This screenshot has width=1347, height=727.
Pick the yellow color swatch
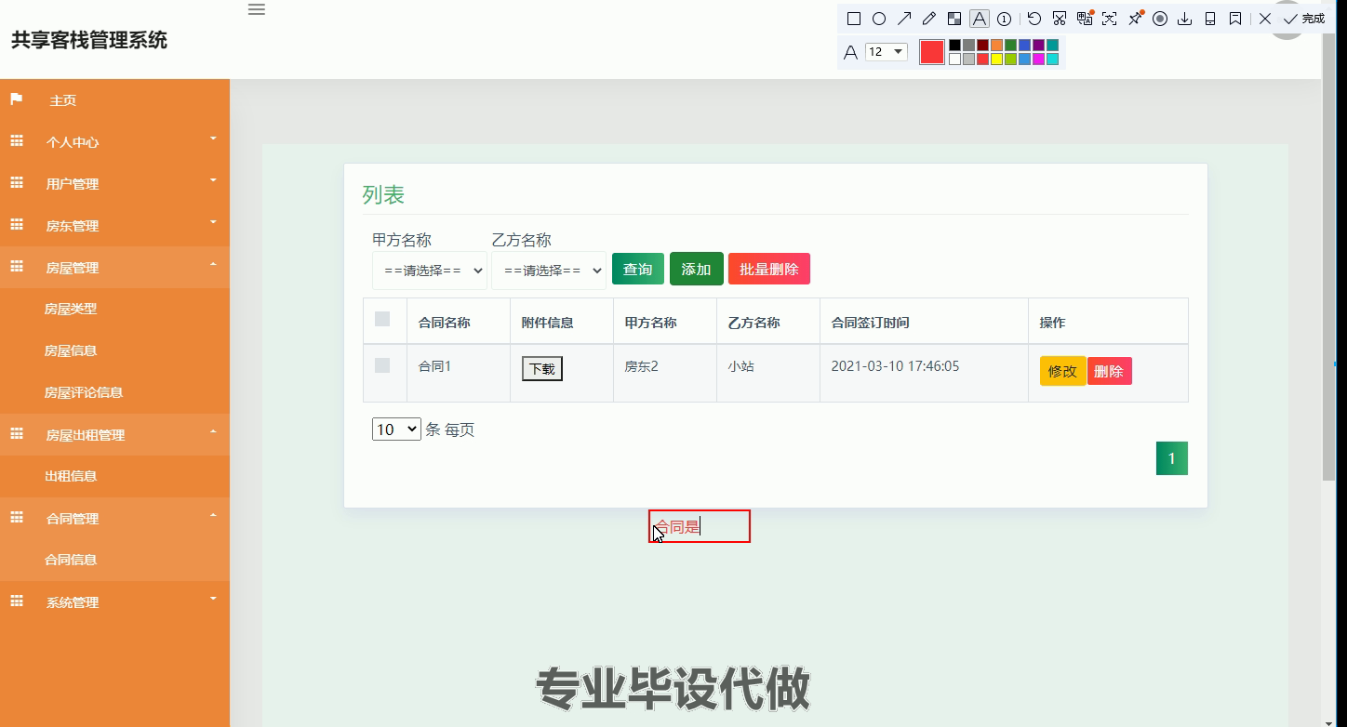coord(996,59)
